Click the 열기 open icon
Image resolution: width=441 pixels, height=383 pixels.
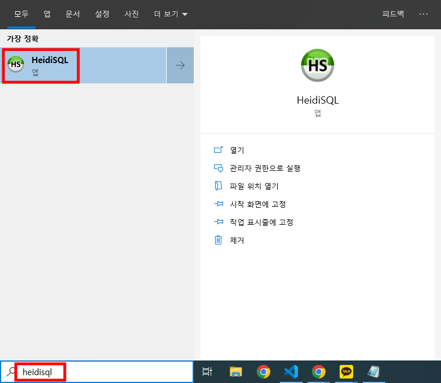click(x=219, y=150)
